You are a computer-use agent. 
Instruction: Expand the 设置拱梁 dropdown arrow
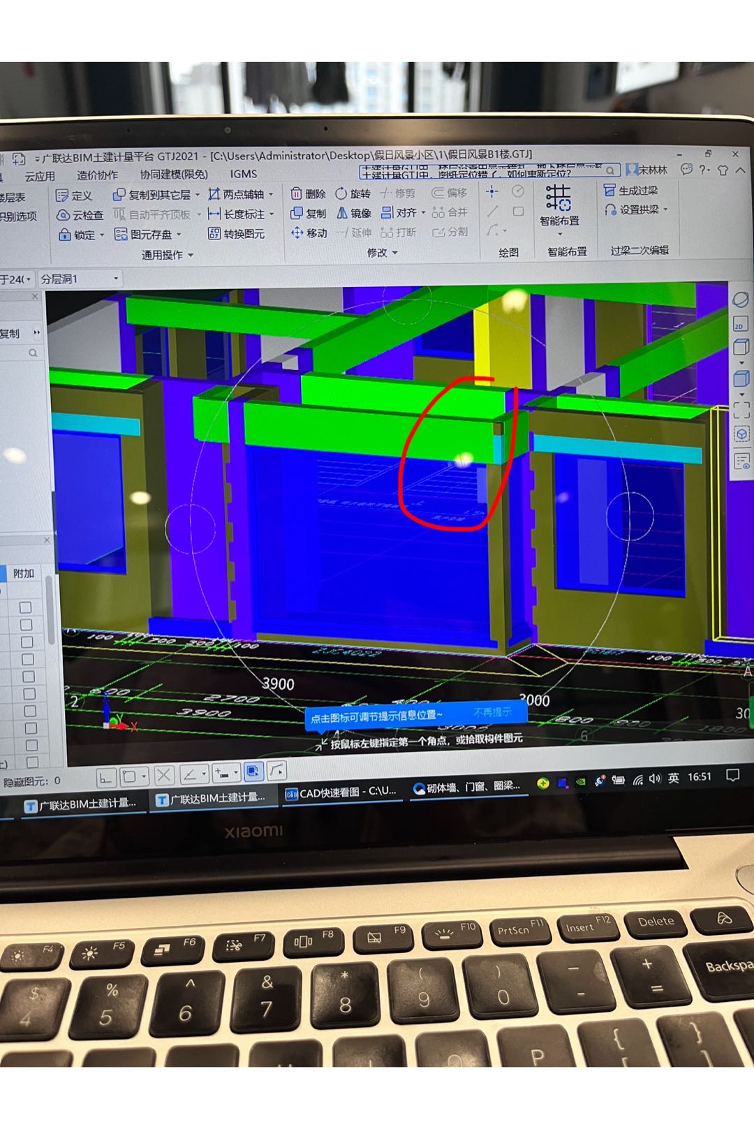point(665,209)
